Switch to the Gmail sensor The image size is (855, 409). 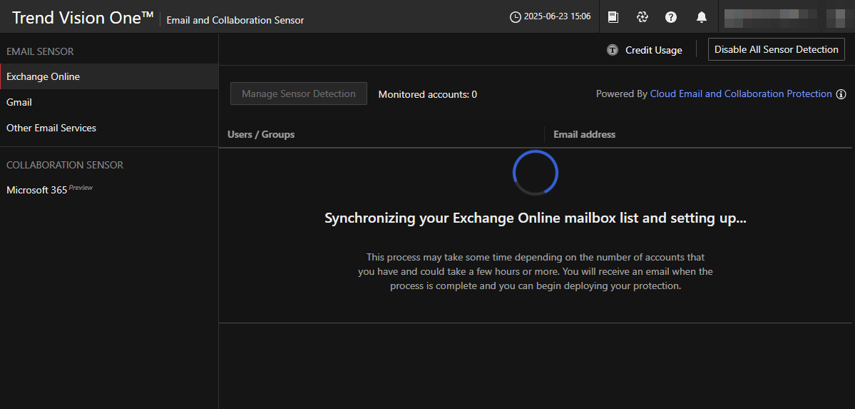19,102
